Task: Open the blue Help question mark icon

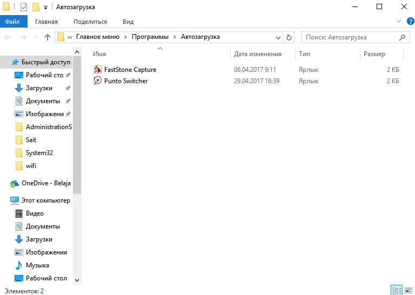Action: point(411,21)
